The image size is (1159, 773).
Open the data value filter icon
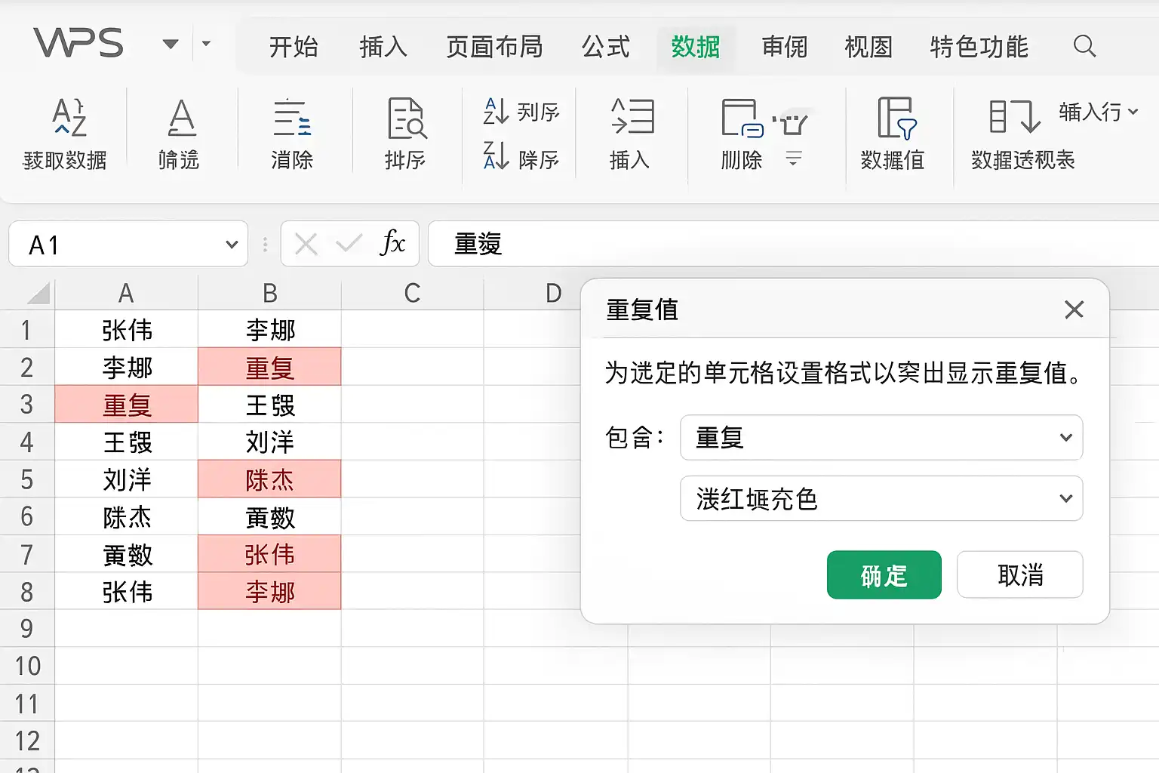(896, 119)
